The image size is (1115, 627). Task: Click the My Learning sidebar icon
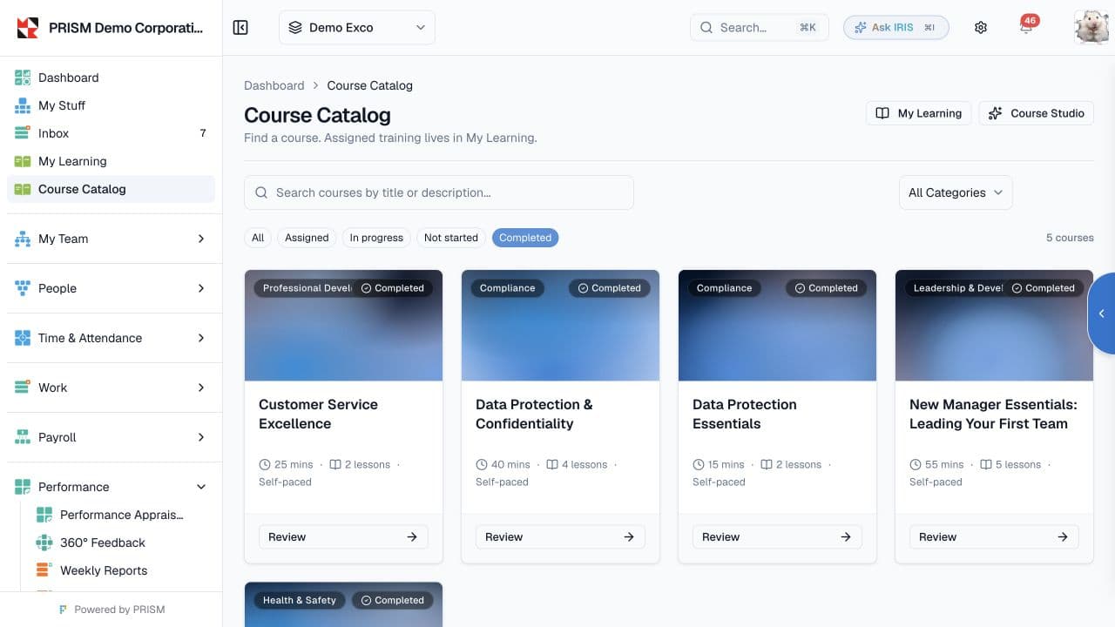pos(23,161)
